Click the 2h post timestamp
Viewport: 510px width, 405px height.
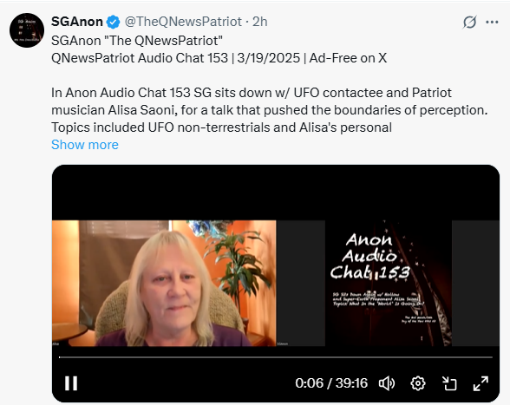pos(260,22)
